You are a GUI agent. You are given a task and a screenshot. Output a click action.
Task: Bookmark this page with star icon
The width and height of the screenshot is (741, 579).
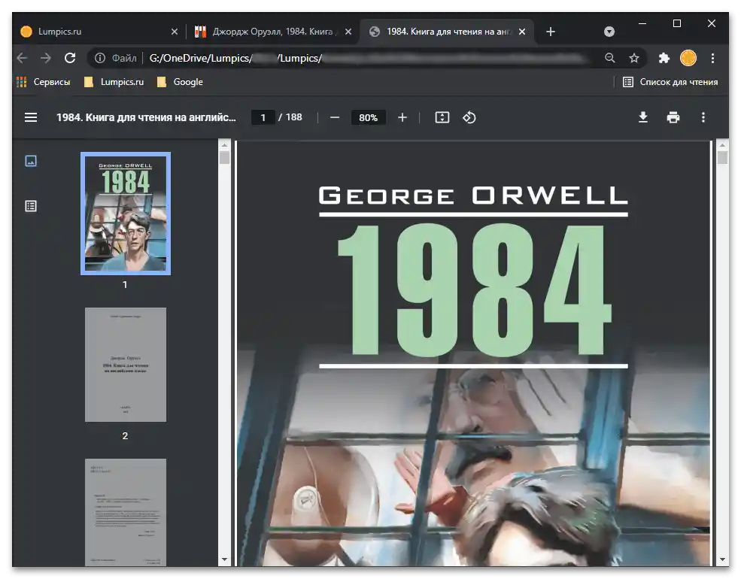click(634, 58)
